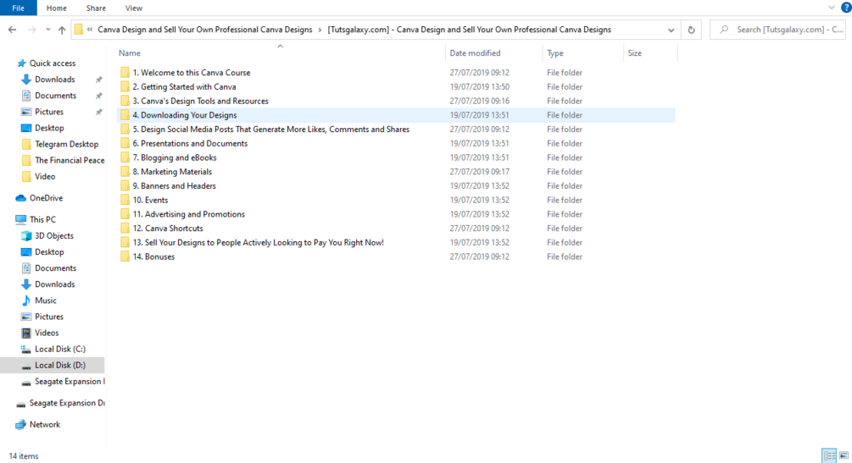This screenshot has height=463, width=852.
Task: Sort by Date modified column header
Action: [475, 53]
